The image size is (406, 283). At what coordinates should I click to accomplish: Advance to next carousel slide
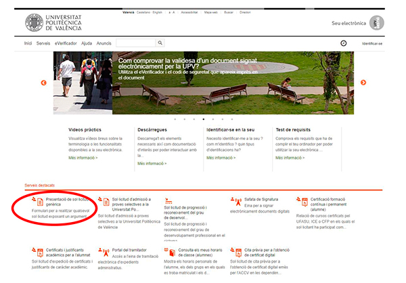[x=363, y=83]
